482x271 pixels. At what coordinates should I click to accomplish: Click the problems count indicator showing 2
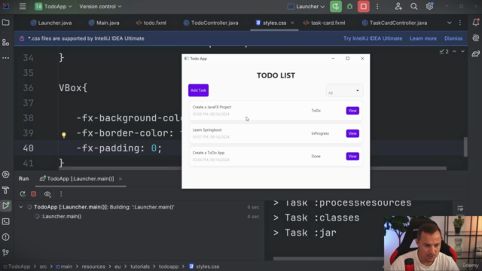click(x=444, y=51)
